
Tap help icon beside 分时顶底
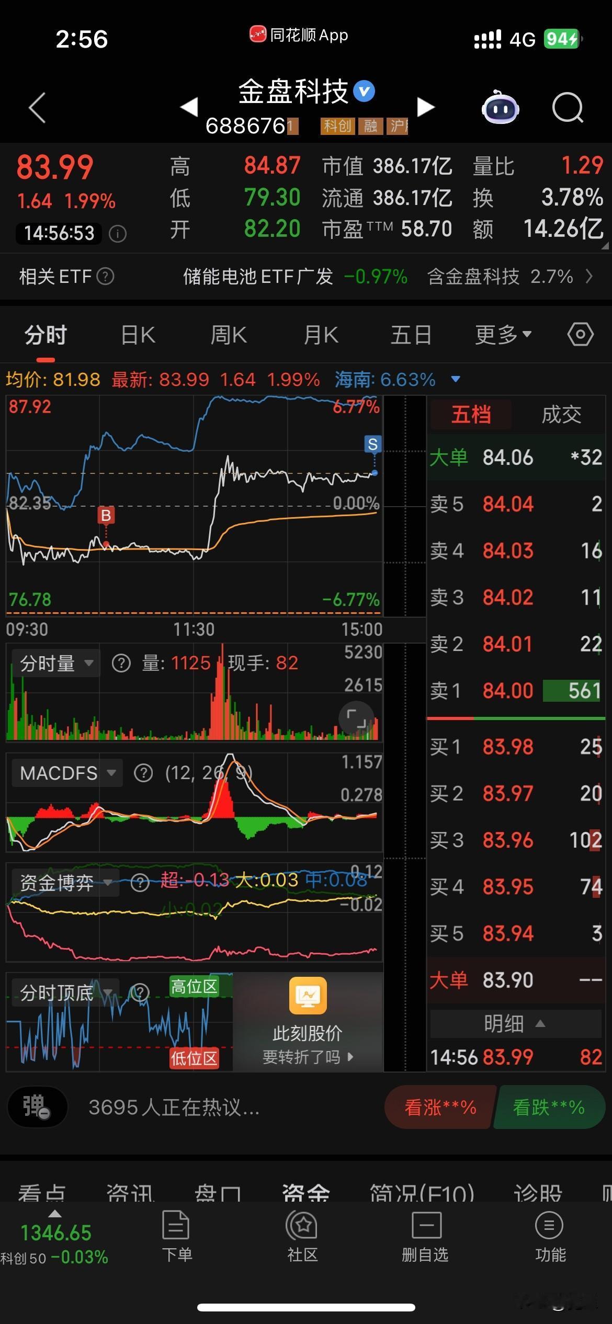(140, 992)
